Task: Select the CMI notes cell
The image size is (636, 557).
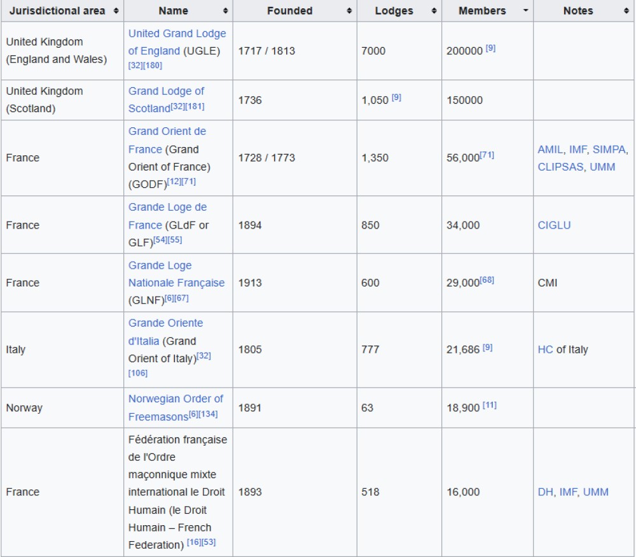Action: pyautogui.click(x=583, y=283)
